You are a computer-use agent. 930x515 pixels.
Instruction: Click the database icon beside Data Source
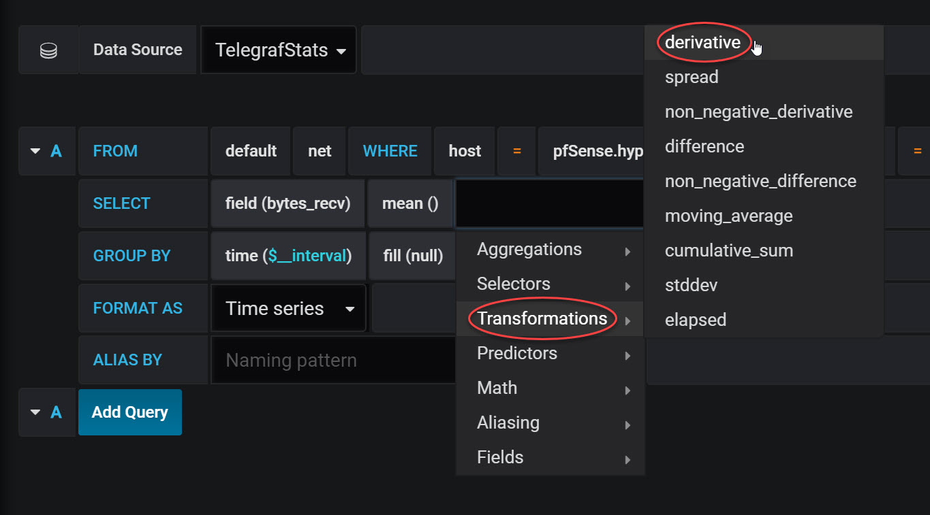(48, 50)
